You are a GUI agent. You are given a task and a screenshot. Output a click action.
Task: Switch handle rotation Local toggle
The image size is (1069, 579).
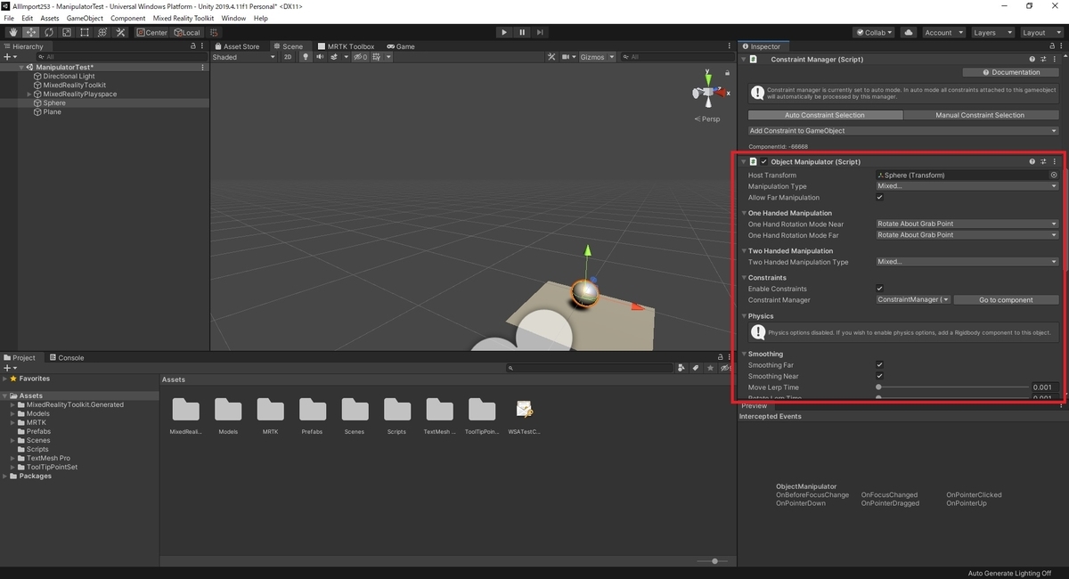tap(187, 32)
